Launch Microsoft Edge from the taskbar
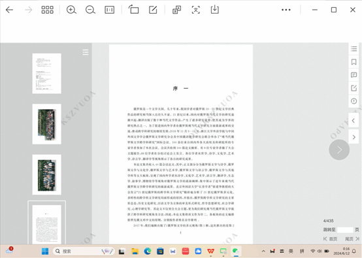The image size is (362, 258). 147,251
